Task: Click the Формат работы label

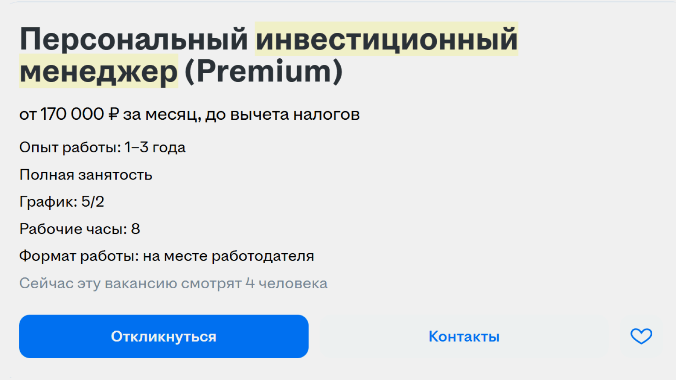Action: pos(79,256)
